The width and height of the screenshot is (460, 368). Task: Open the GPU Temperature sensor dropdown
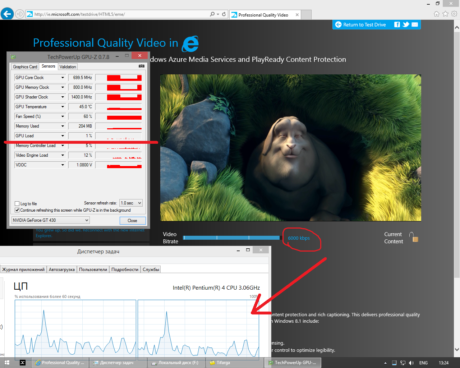click(x=63, y=107)
